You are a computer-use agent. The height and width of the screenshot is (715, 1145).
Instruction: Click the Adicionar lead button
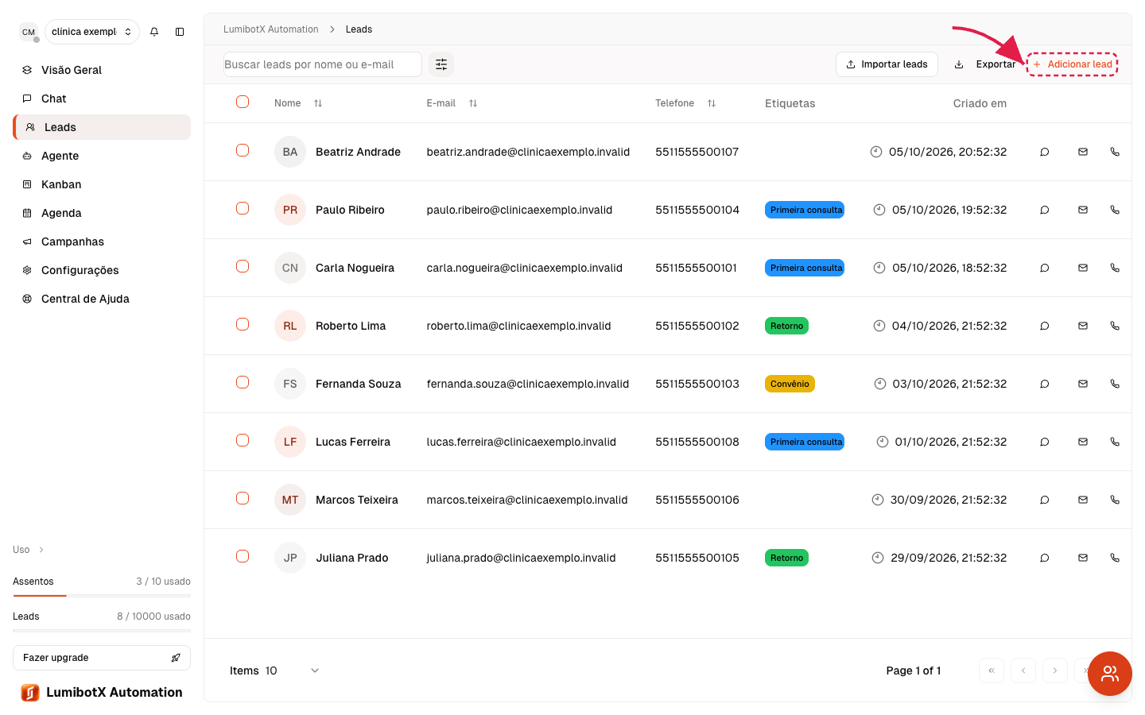pyautogui.click(x=1072, y=64)
